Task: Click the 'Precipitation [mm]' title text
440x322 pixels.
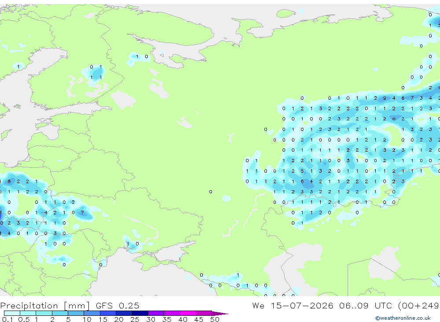Action: (45, 306)
